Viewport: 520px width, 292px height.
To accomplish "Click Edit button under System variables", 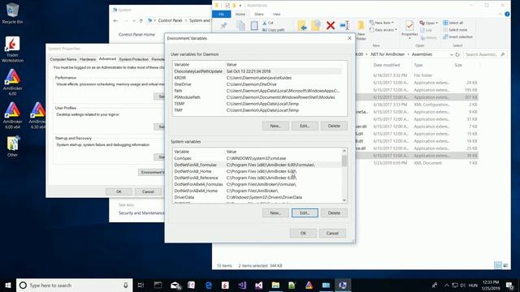I will point(305,213).
